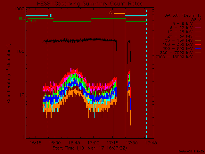The width and height of the screenshot is (205, 154).
Task: Click the yellow 50 - 100 keV legend line
Action: click(x=198, y=40)
